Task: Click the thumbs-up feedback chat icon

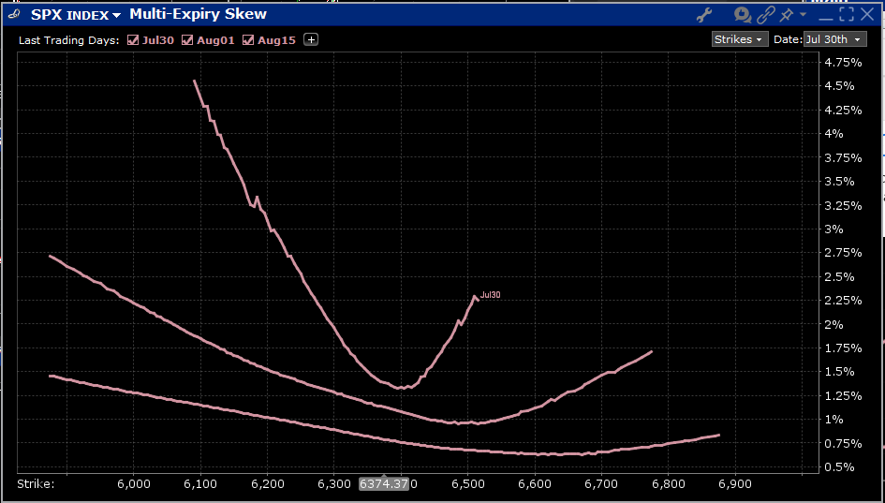Action: (x=743, y=14)
